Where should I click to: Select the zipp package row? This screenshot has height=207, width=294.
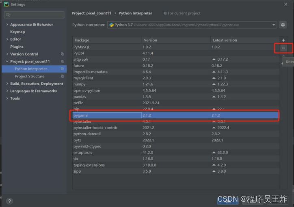pyautogui.click(x=176, y=171)
